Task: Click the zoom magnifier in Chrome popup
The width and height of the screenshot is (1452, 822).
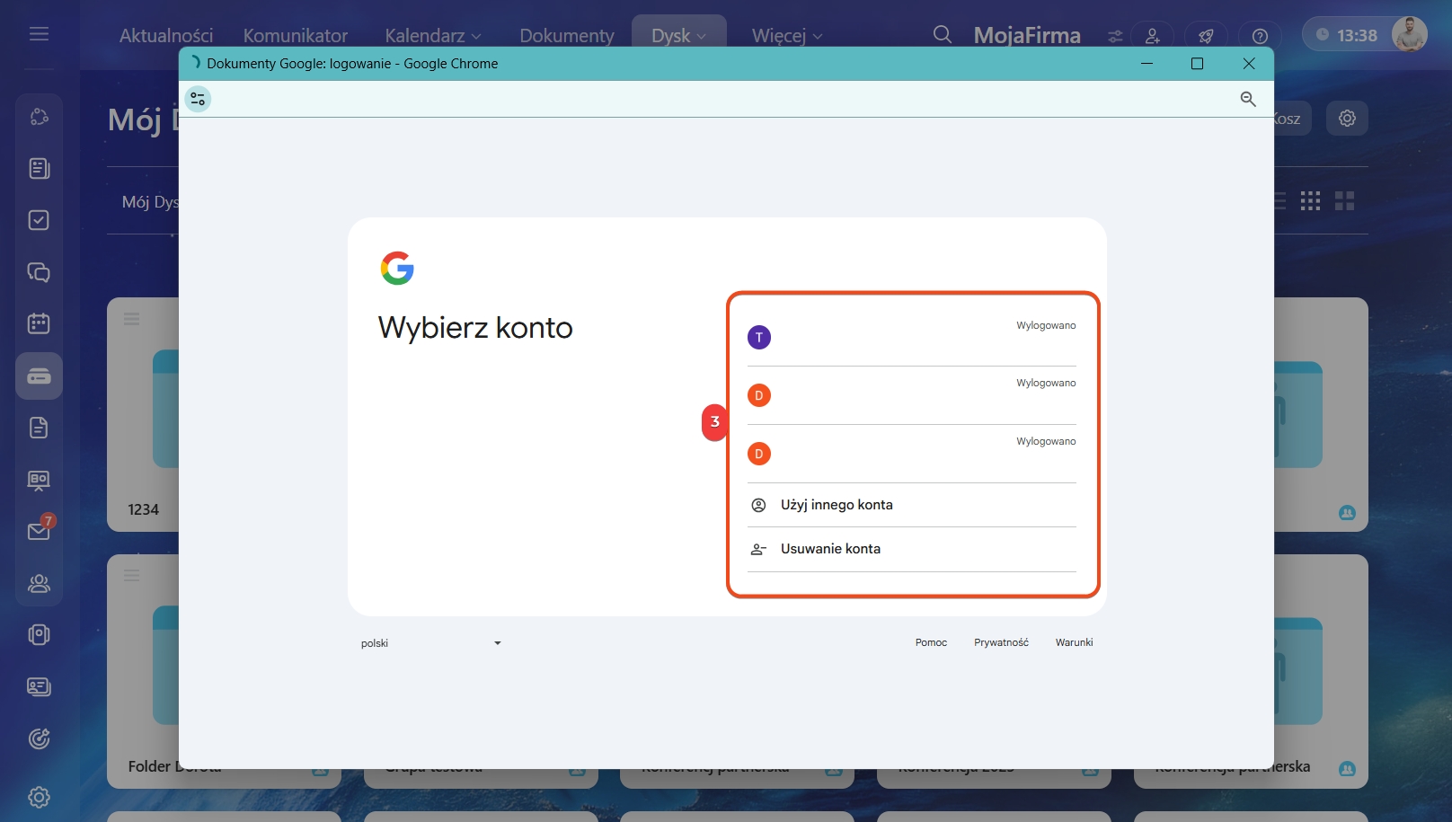Action: point(1248,99)
